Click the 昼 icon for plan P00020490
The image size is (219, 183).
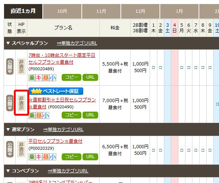(39, 116)
